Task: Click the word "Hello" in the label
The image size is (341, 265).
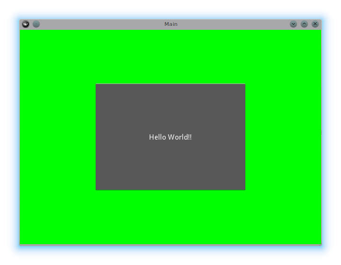Action: (x=158, y=137)
